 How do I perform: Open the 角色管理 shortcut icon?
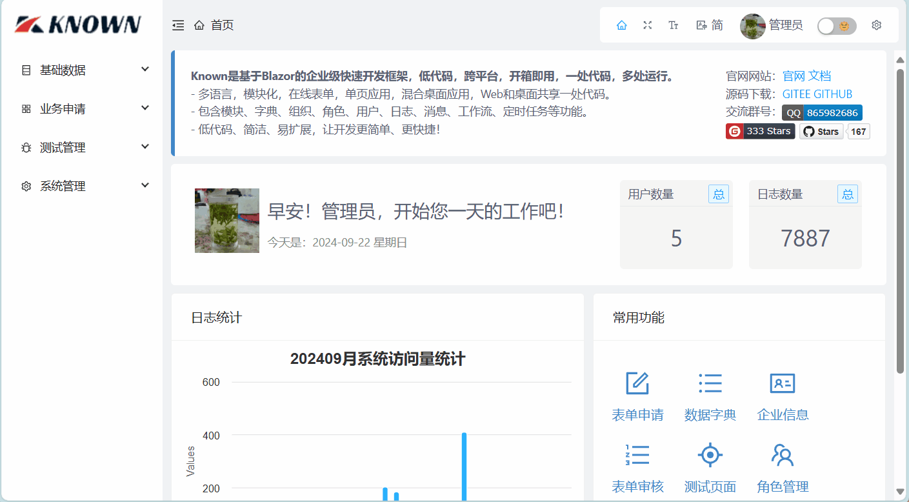(783, 455)
